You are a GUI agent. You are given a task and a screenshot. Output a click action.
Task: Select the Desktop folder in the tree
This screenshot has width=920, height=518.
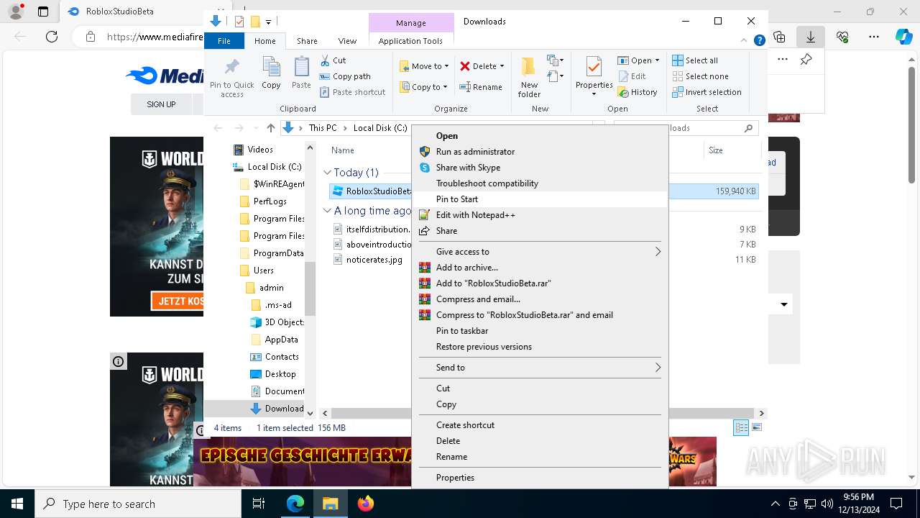(x=280, y=374)
